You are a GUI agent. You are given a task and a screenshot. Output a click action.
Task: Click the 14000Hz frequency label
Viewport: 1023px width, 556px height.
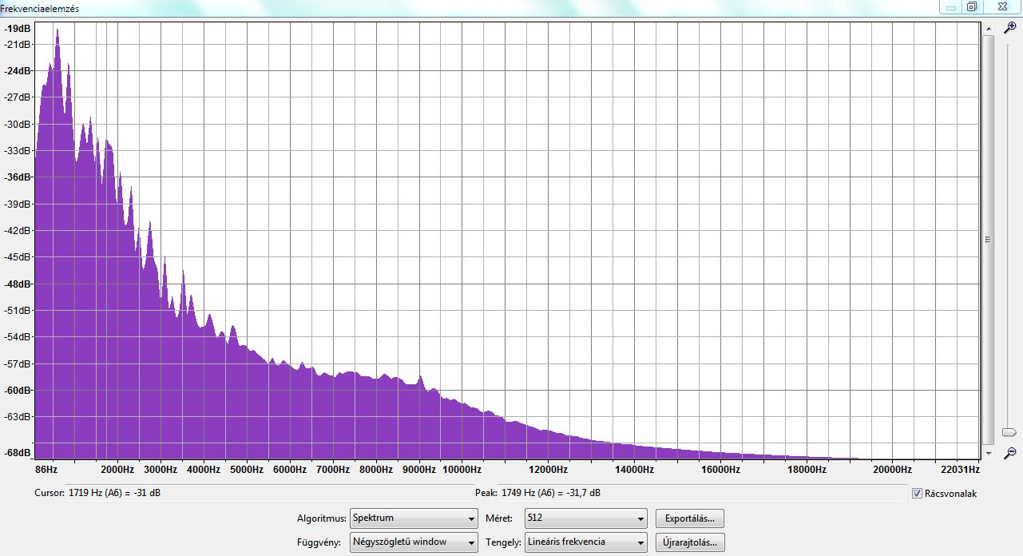[x=634, y=470]
